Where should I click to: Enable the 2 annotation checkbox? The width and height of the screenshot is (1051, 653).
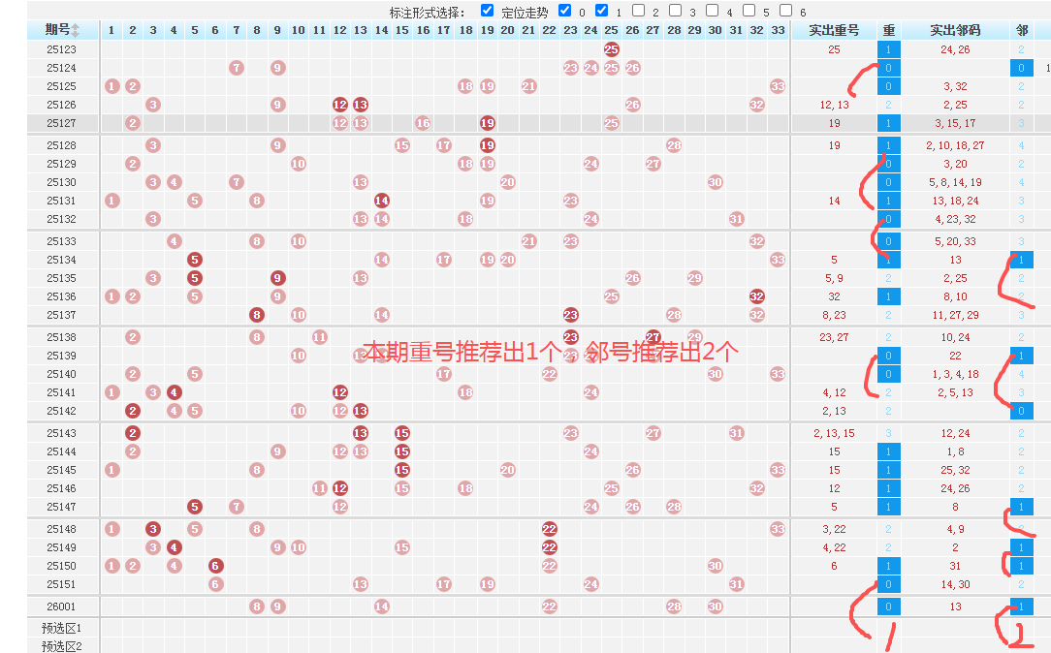[x=639, y=11]
